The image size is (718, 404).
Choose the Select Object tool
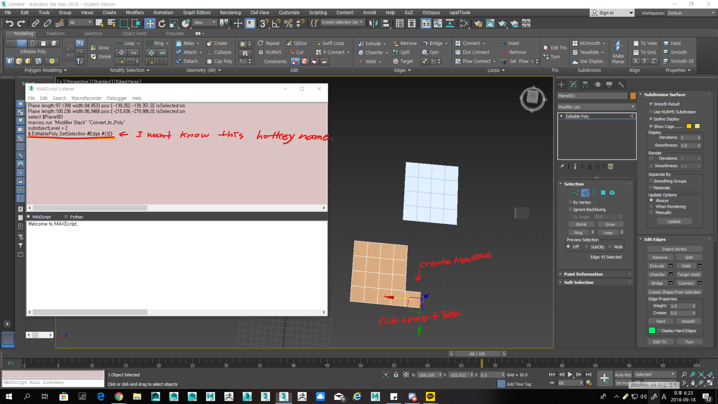point(100,23)
